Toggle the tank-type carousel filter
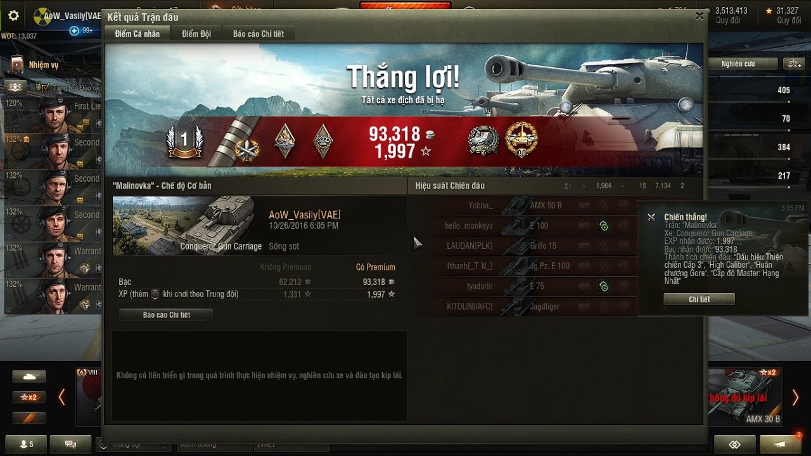Screen dimensions: 811x456 pyautogui.click(x=29, y=376)
